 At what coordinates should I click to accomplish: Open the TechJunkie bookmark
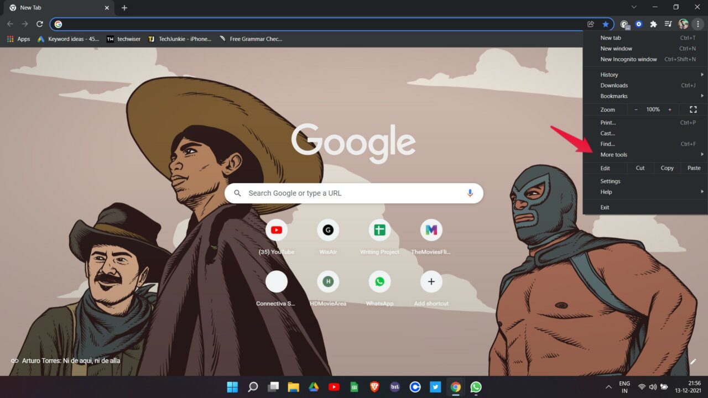(x=180, y=39)
